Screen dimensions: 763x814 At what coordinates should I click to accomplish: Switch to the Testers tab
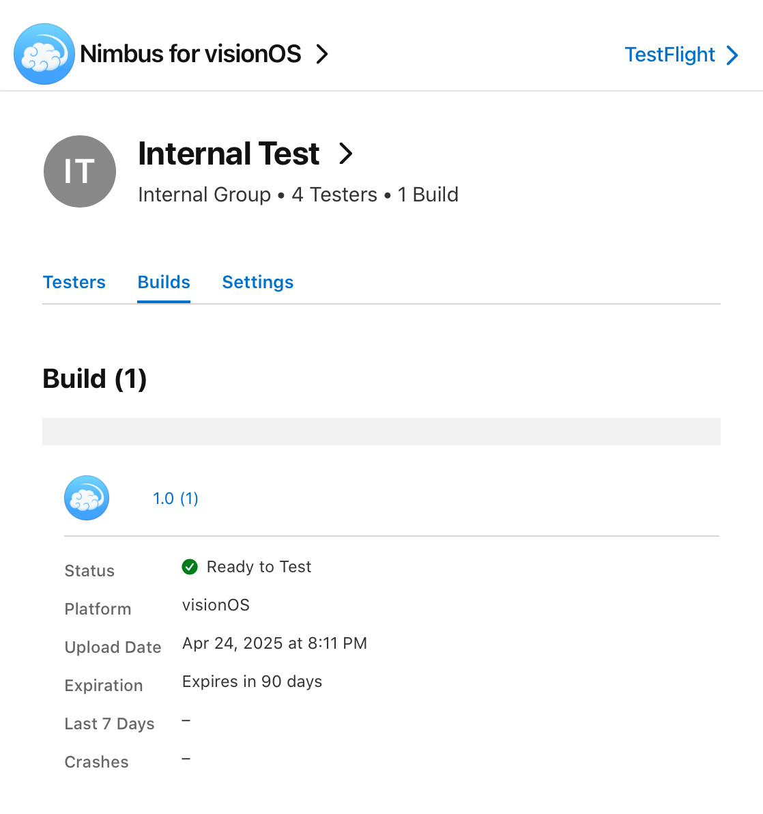pyautogui.click(x=74, y=282)
